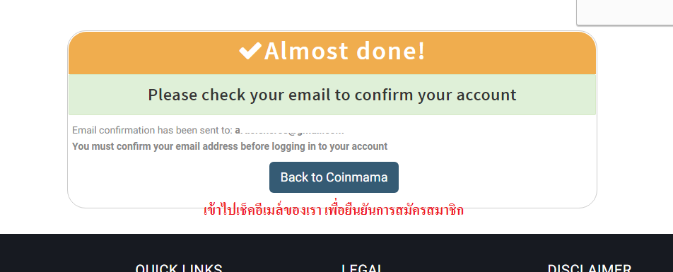Click the orange header bar of the card
673x272 pixels.
(332, 53)
